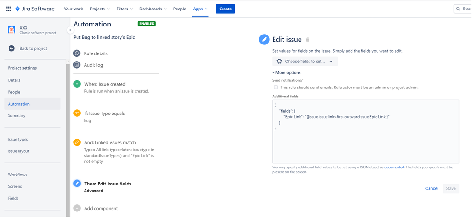
Task: Click the XXX project avatar
Action: 11,30
